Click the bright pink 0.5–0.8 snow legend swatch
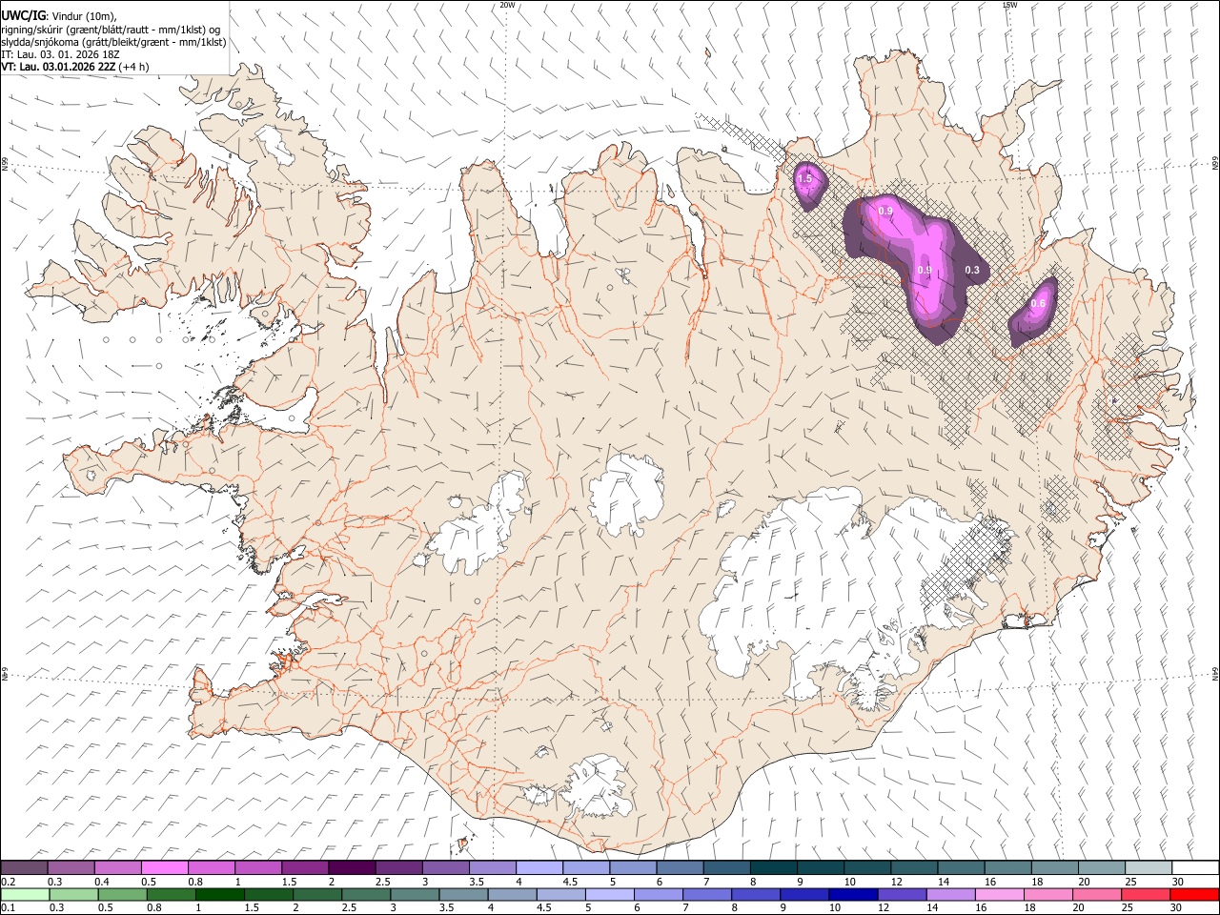Image resolution: width=1220 pixels, height=915 pixels. point(165,868)
